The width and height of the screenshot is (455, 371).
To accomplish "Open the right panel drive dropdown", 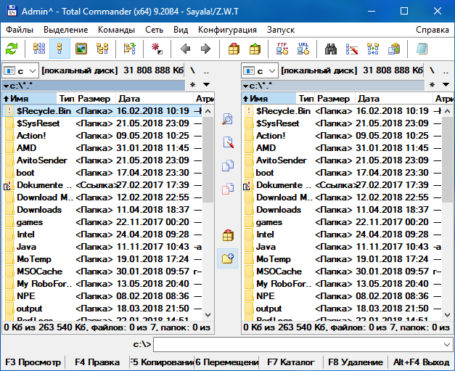I will click(260, 71).
